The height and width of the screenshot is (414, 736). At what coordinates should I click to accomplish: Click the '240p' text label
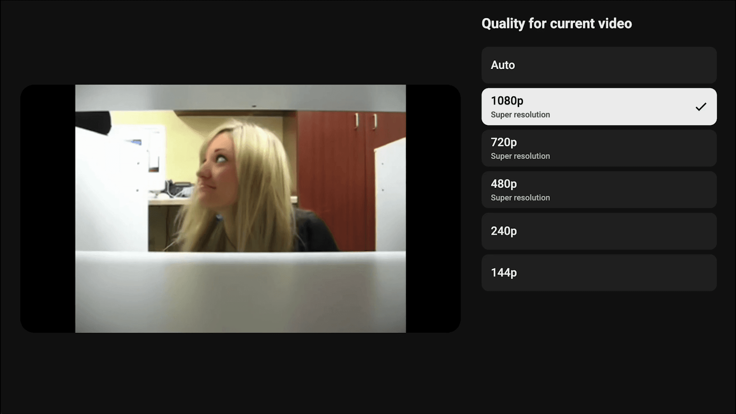coord(504,231)
